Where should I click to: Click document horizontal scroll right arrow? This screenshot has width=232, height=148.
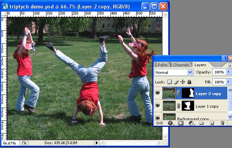159,143
